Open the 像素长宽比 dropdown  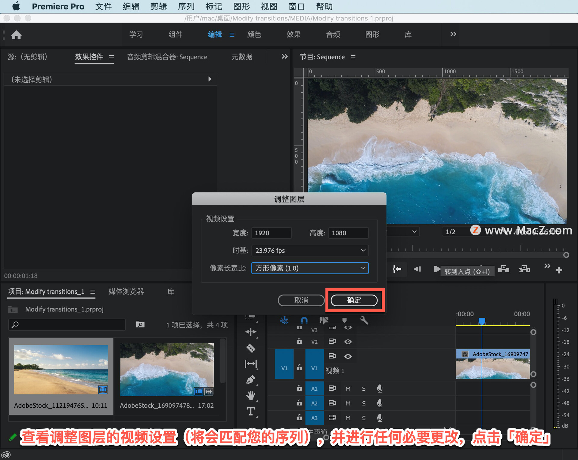(310, 268)
